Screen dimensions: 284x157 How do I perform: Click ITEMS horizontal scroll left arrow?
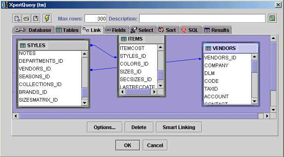coord(123,92)
